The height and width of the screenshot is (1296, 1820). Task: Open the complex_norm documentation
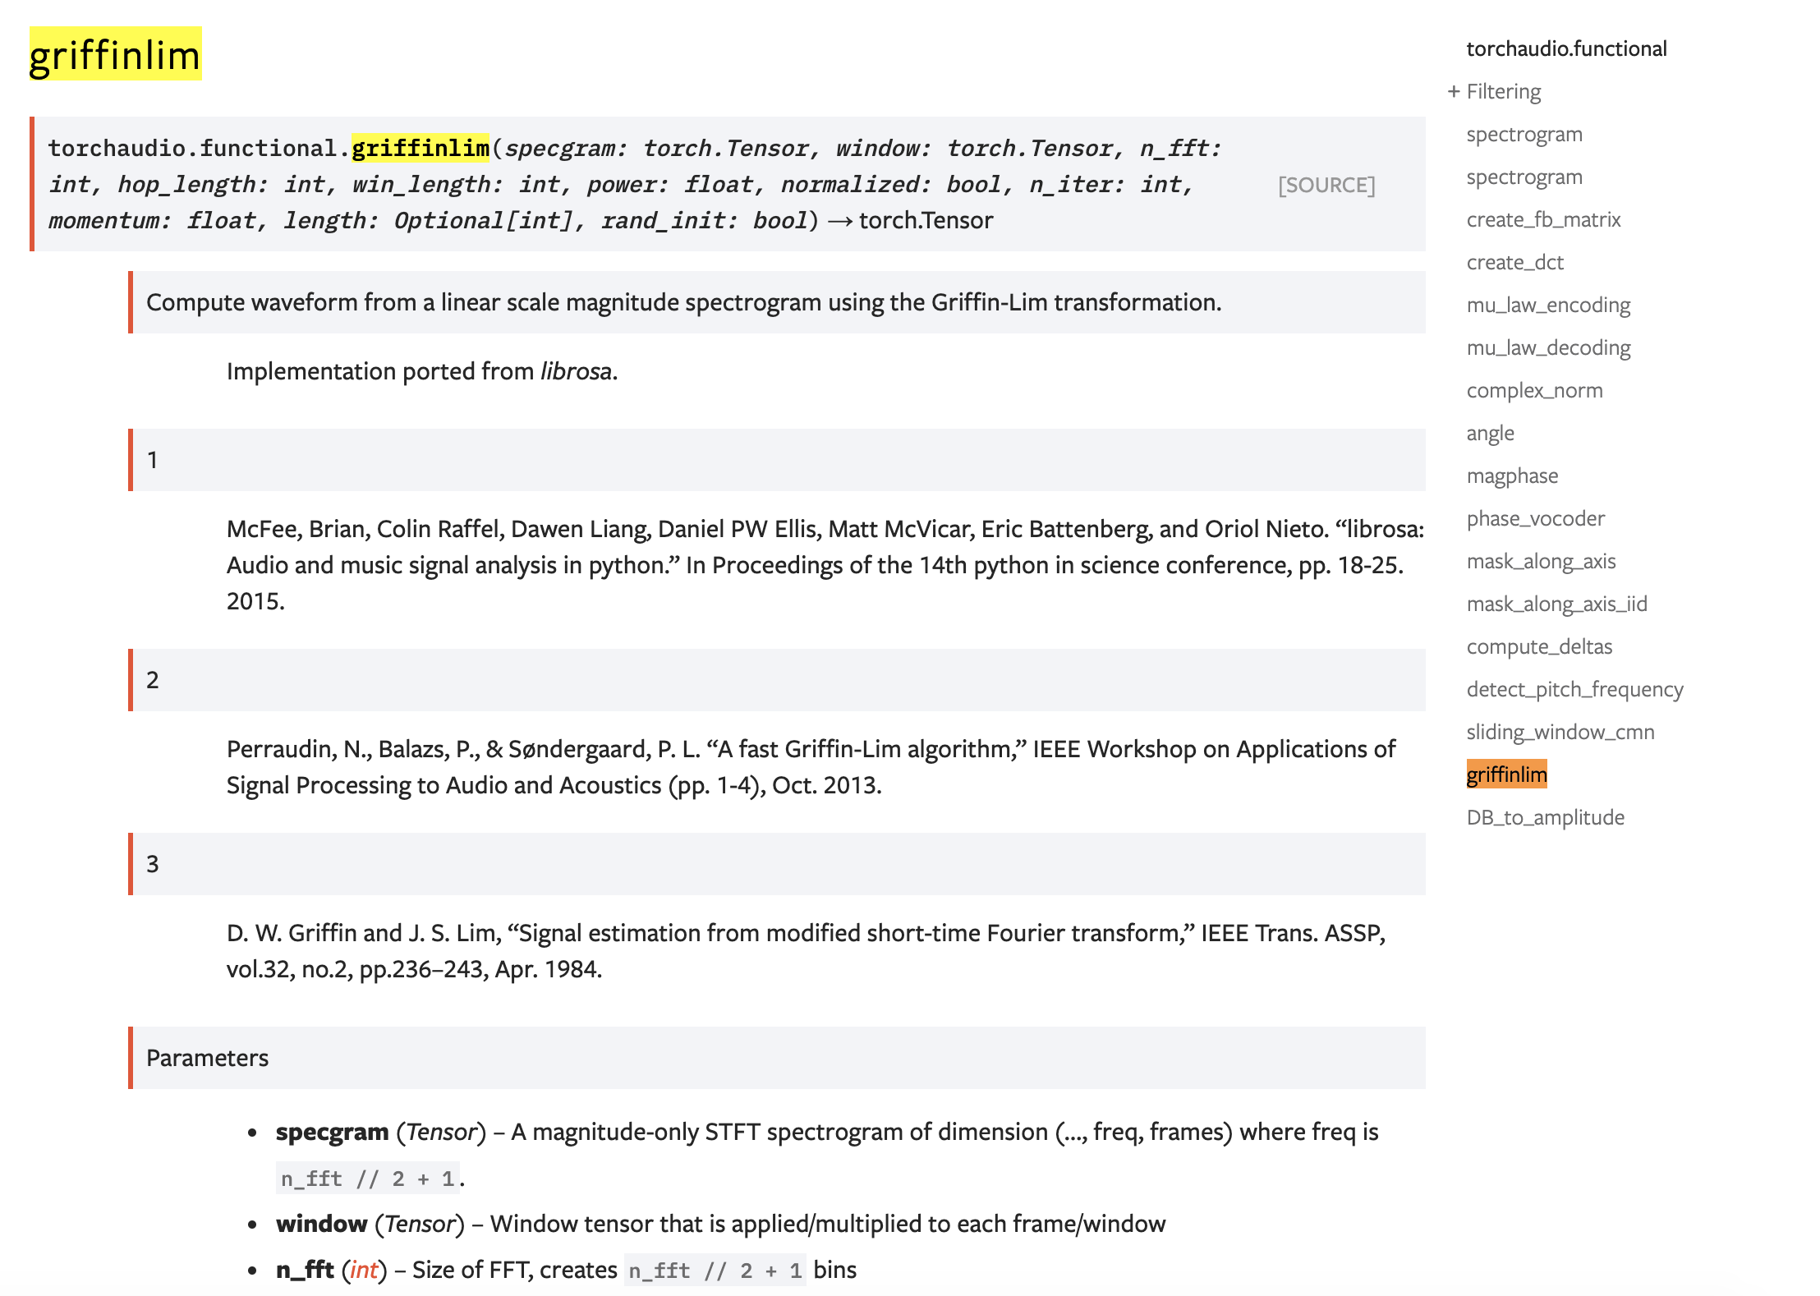coord(1534,390)
